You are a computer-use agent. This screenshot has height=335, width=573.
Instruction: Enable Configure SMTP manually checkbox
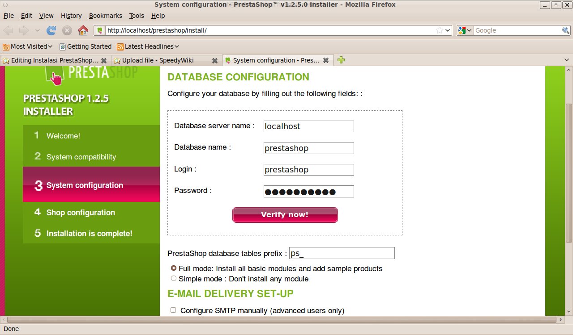173,310
